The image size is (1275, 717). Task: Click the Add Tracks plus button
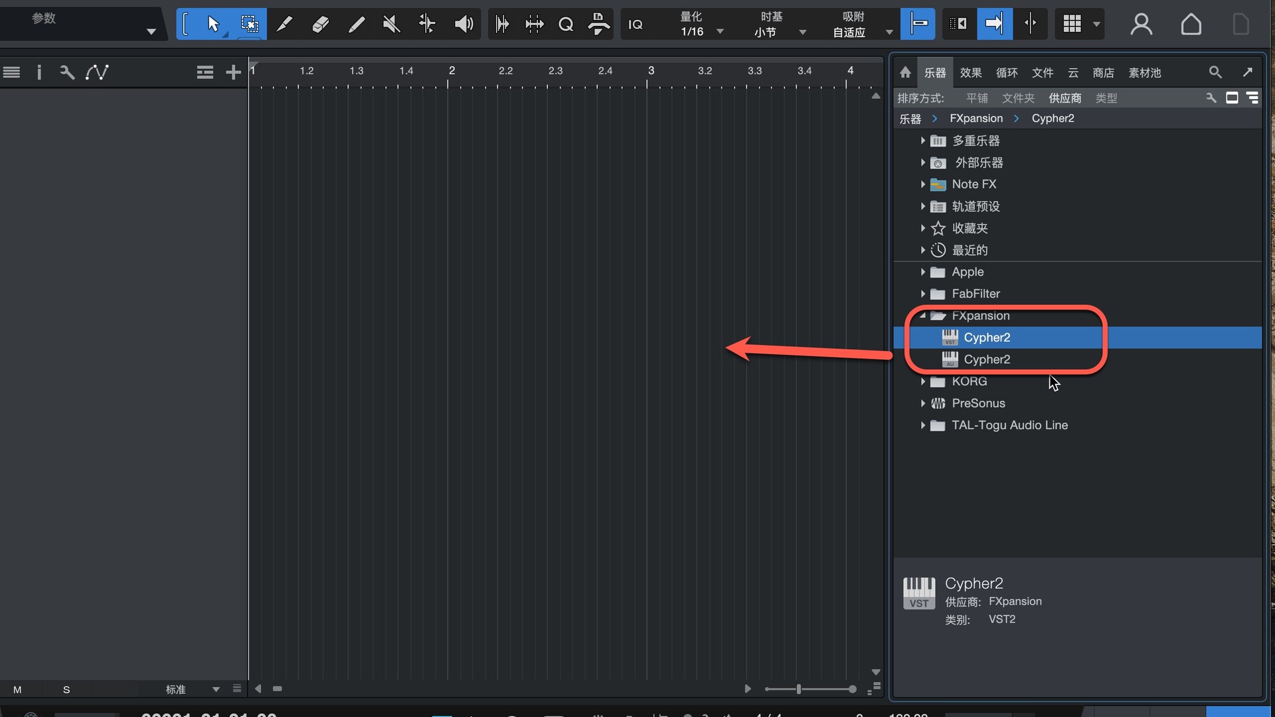[x=233, y=72]
